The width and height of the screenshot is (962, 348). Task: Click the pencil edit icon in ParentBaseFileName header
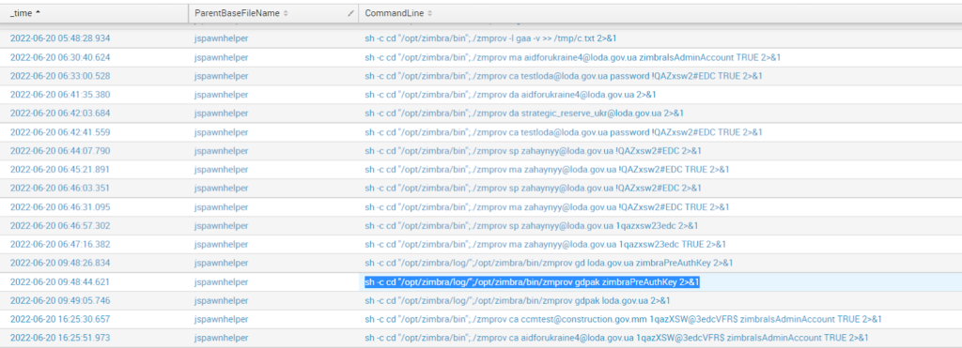pyautogui.click(x=351, y=13)
